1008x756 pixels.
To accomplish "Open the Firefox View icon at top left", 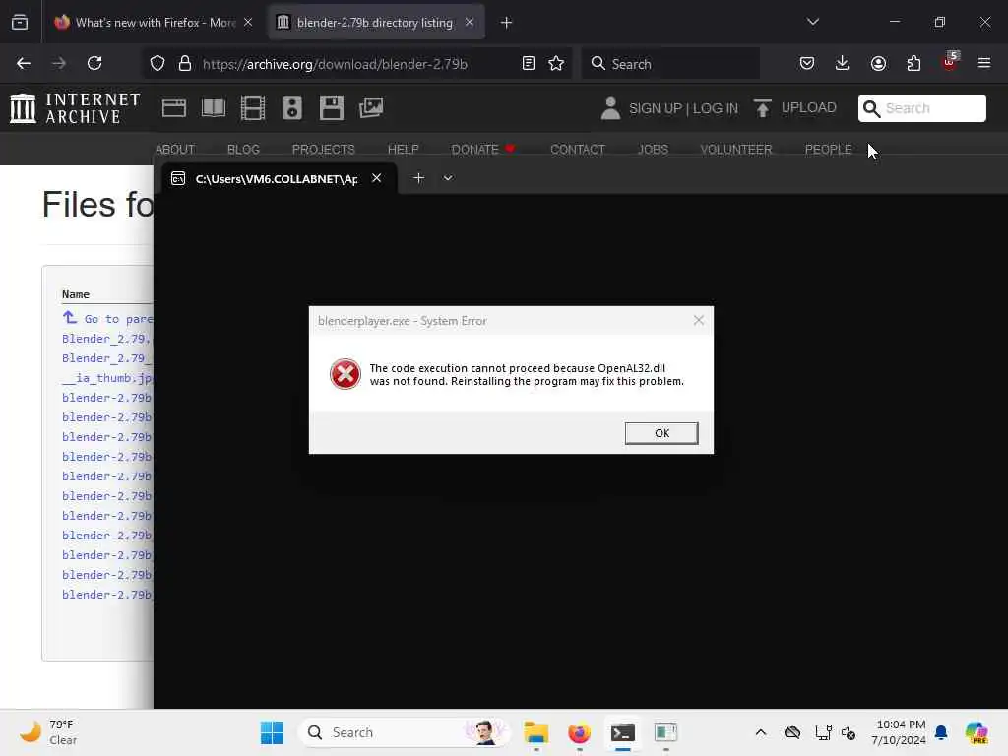I will [20, 23].
